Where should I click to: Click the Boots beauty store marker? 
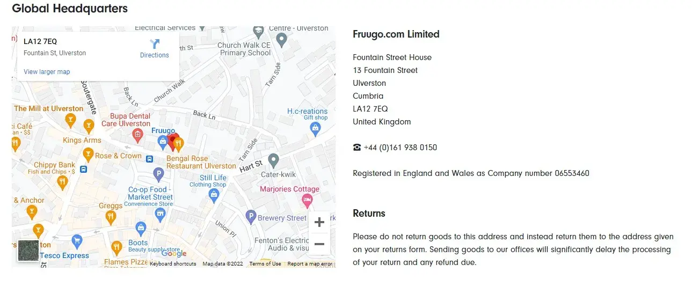coord(141,229)
